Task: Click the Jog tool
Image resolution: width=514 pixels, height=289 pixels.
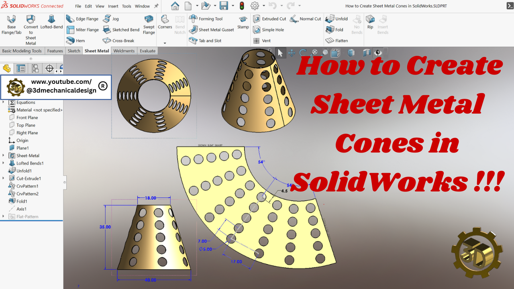Action: (x=111, y=19)
